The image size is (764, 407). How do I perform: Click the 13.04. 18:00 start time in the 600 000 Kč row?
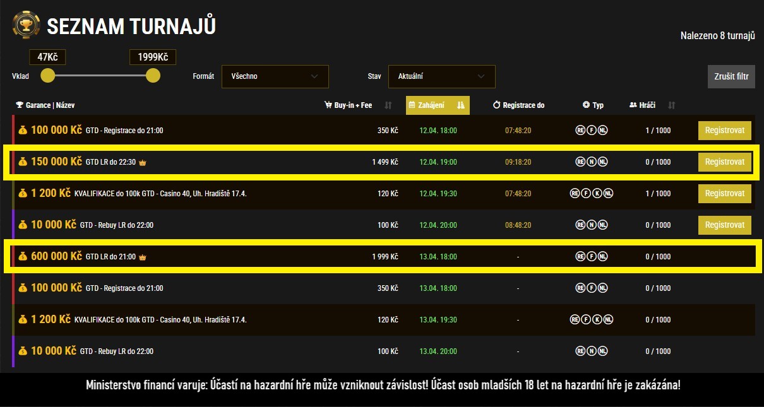click(438, 257)
